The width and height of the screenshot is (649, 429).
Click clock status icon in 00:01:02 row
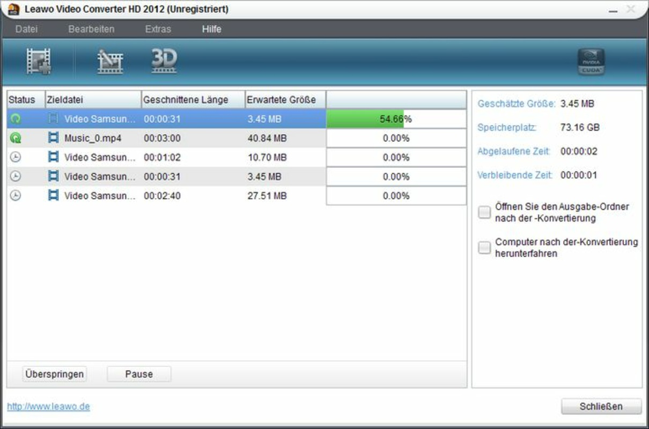[16, 157]
